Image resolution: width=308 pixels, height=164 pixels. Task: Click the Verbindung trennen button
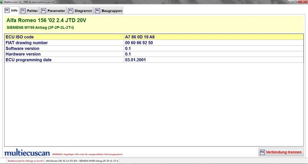click(x=281, y=152)
